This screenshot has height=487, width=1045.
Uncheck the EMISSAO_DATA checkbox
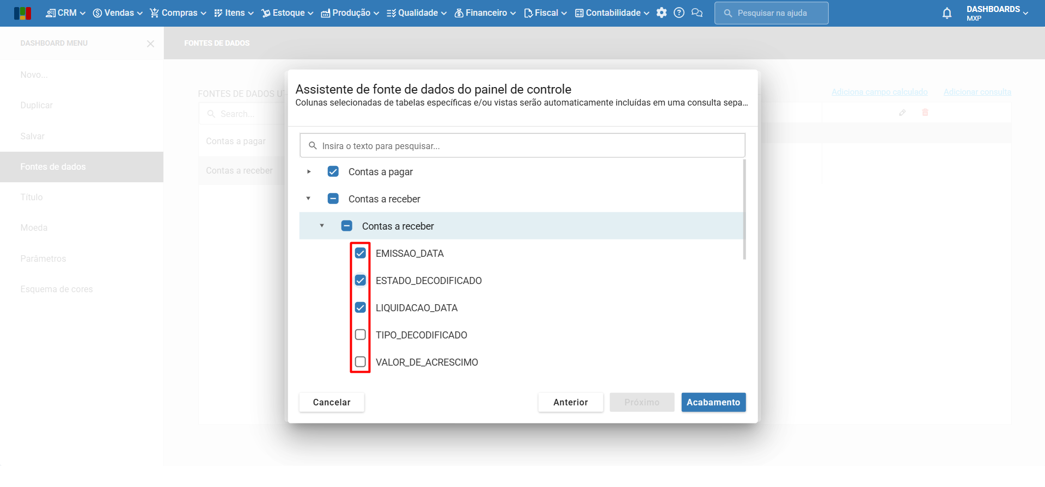pyautogui.click(x=360, y=254)
